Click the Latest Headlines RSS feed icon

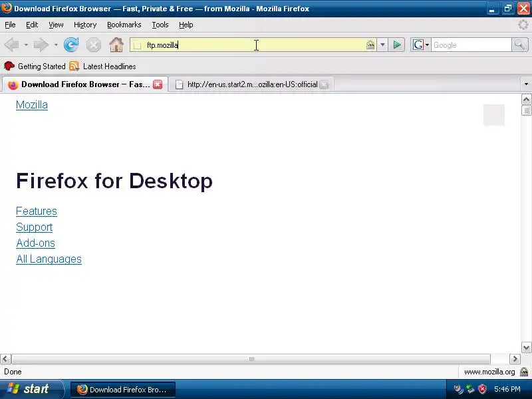(74, 66)
